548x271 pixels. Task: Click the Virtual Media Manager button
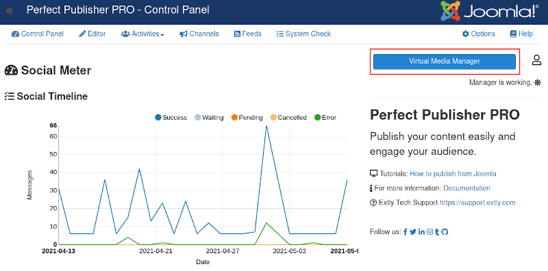(x=445, y=62)
